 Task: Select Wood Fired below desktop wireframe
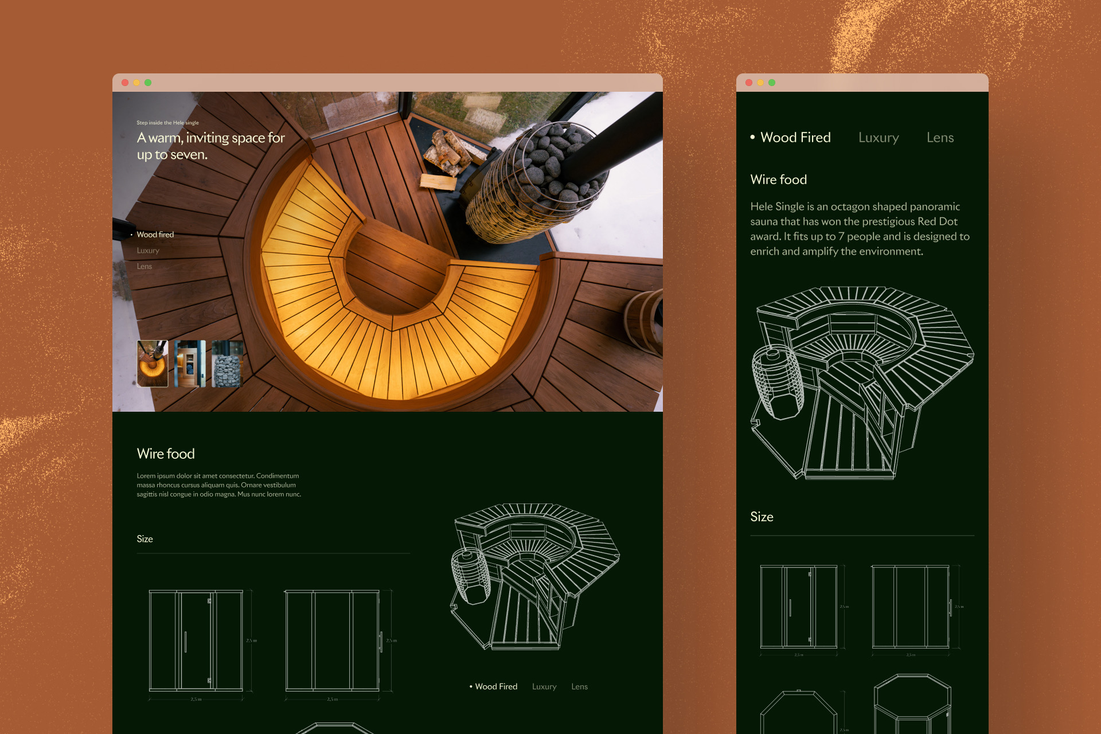(495, 686)
